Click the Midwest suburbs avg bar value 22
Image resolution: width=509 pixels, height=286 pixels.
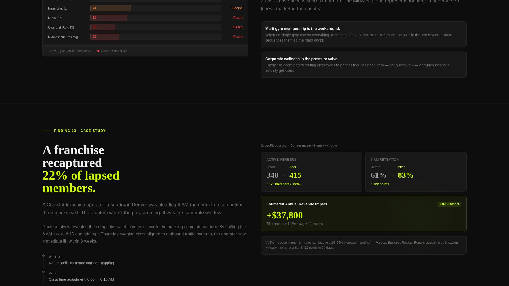(95, 37)
